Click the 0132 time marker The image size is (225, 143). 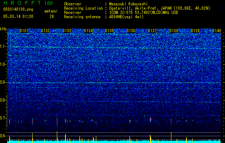point(45,31)
